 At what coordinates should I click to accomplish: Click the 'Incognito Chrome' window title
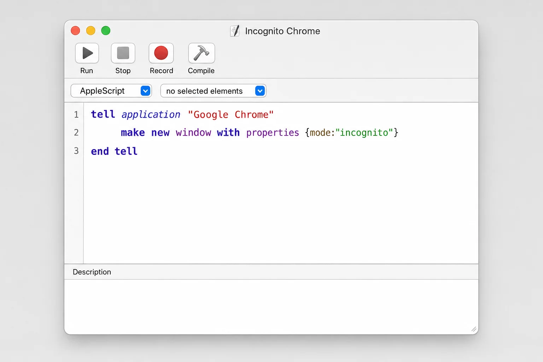(282, 31)
